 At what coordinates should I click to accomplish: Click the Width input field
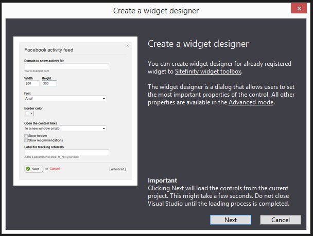pos(31,83)
